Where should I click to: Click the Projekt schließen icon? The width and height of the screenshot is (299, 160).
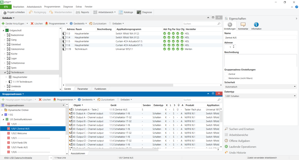coord(5,12)
